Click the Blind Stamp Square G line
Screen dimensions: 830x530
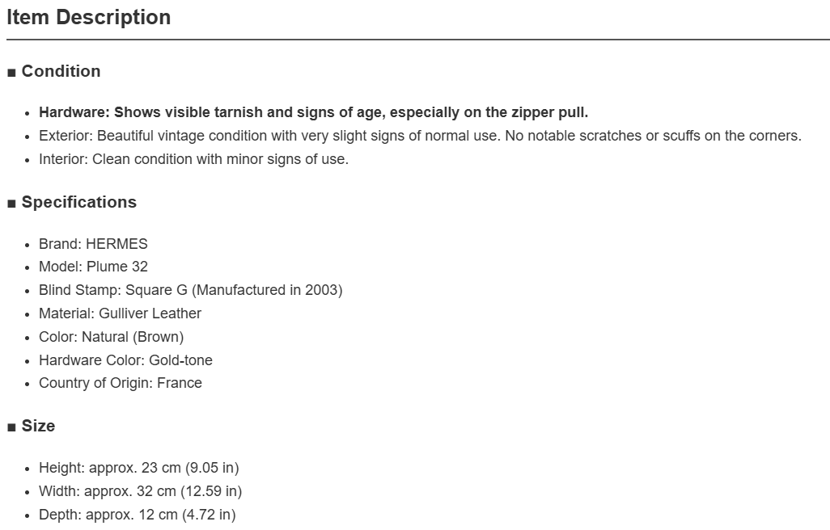(191, 290)
